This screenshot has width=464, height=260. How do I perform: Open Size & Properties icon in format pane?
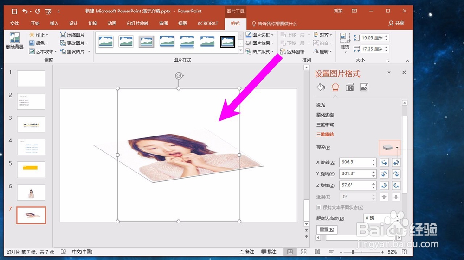coord(349,87)
